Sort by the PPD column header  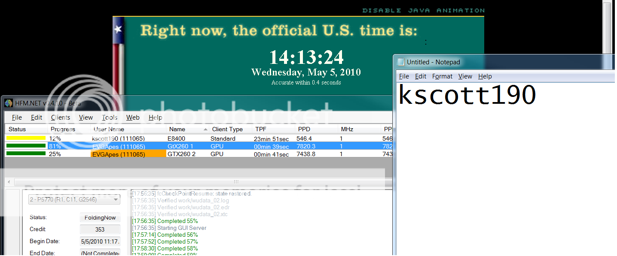click(x=304, y=129)
